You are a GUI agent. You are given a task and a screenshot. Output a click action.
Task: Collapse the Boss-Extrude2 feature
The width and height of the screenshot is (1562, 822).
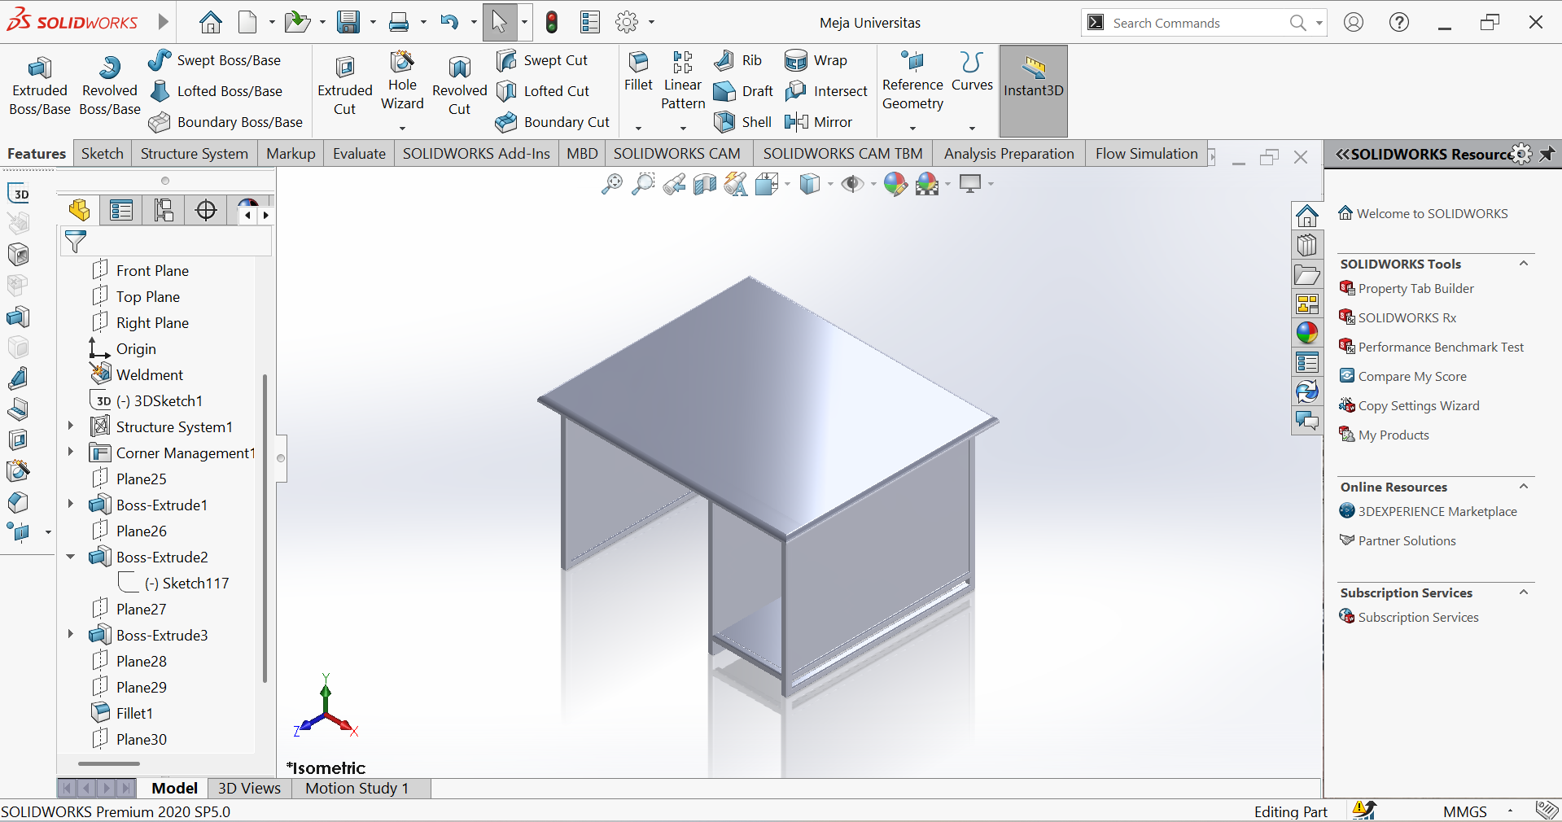click(x=71, y=557)
